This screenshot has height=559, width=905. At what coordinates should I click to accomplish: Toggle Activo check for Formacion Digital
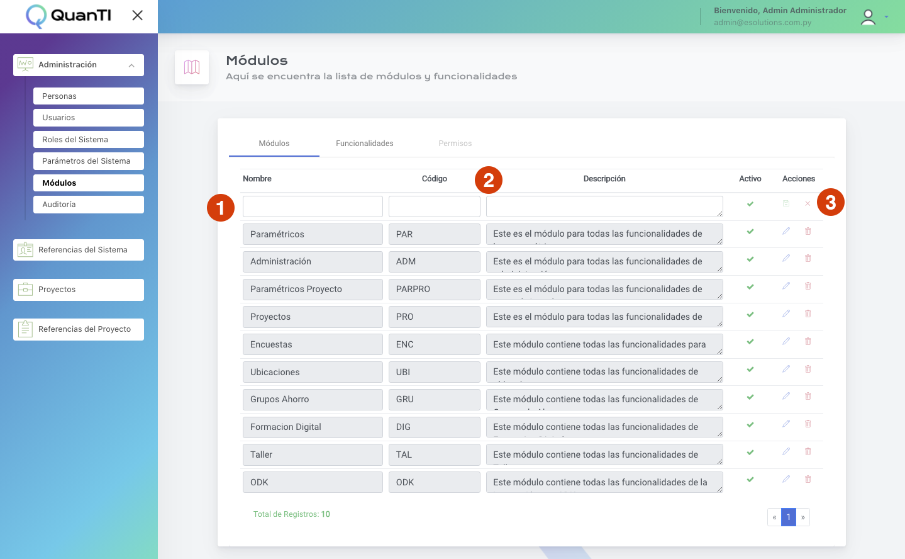pos(750,425)
